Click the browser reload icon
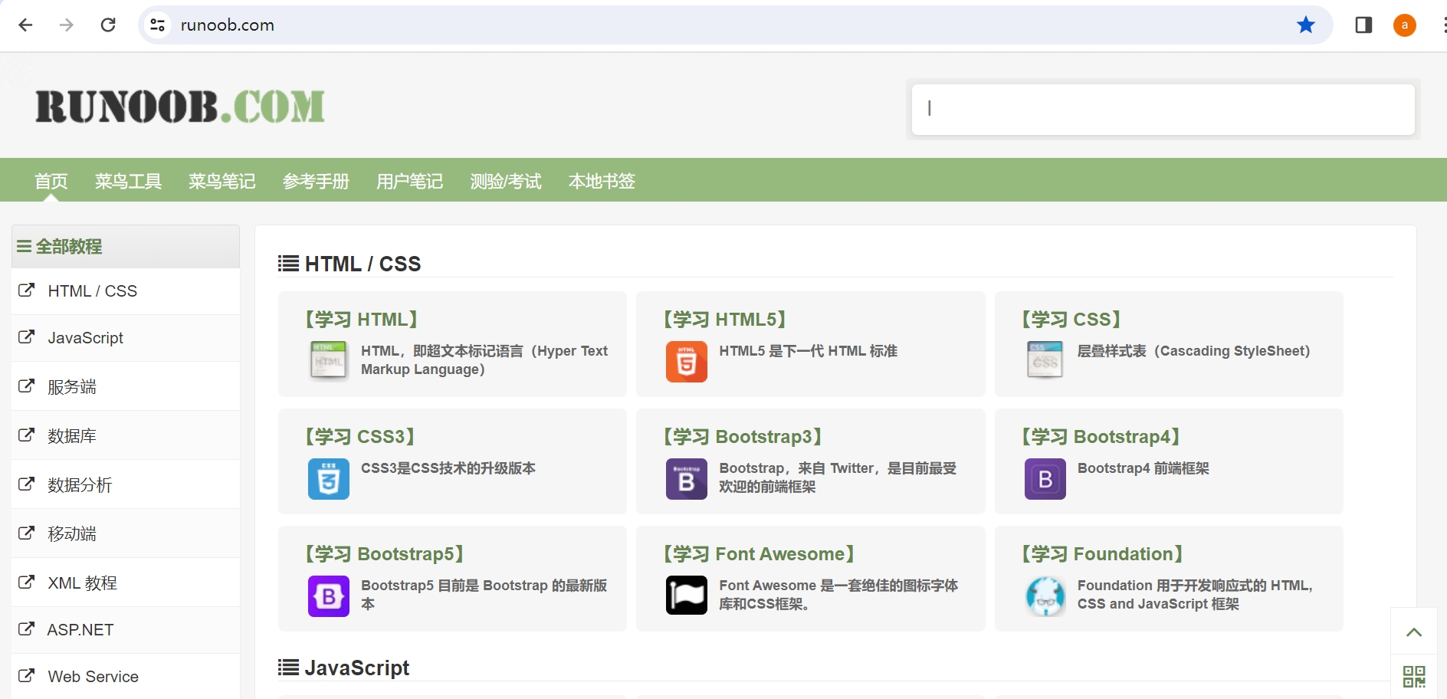Viewport: 1447px width, 699px height. point(108,25)
